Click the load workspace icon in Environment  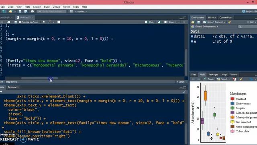point(193,22)
